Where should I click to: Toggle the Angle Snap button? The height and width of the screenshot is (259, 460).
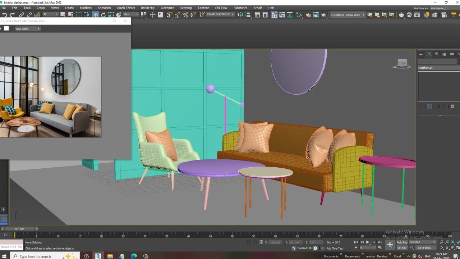[x=178, y=15]
